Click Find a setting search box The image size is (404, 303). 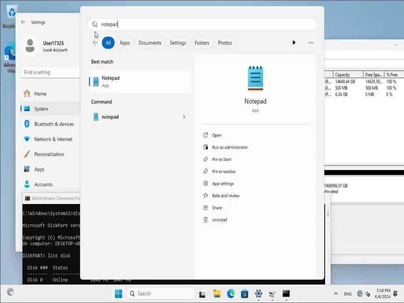pos(50,73)
